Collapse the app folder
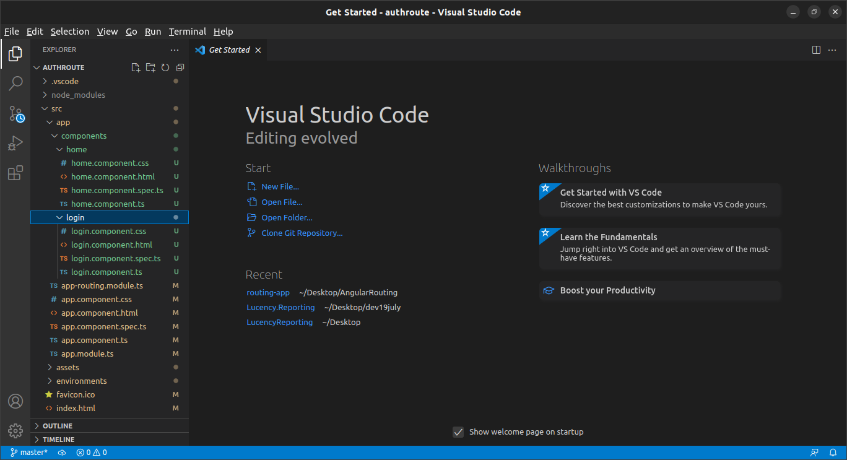The image size is (847, 460). pos(110,122)
